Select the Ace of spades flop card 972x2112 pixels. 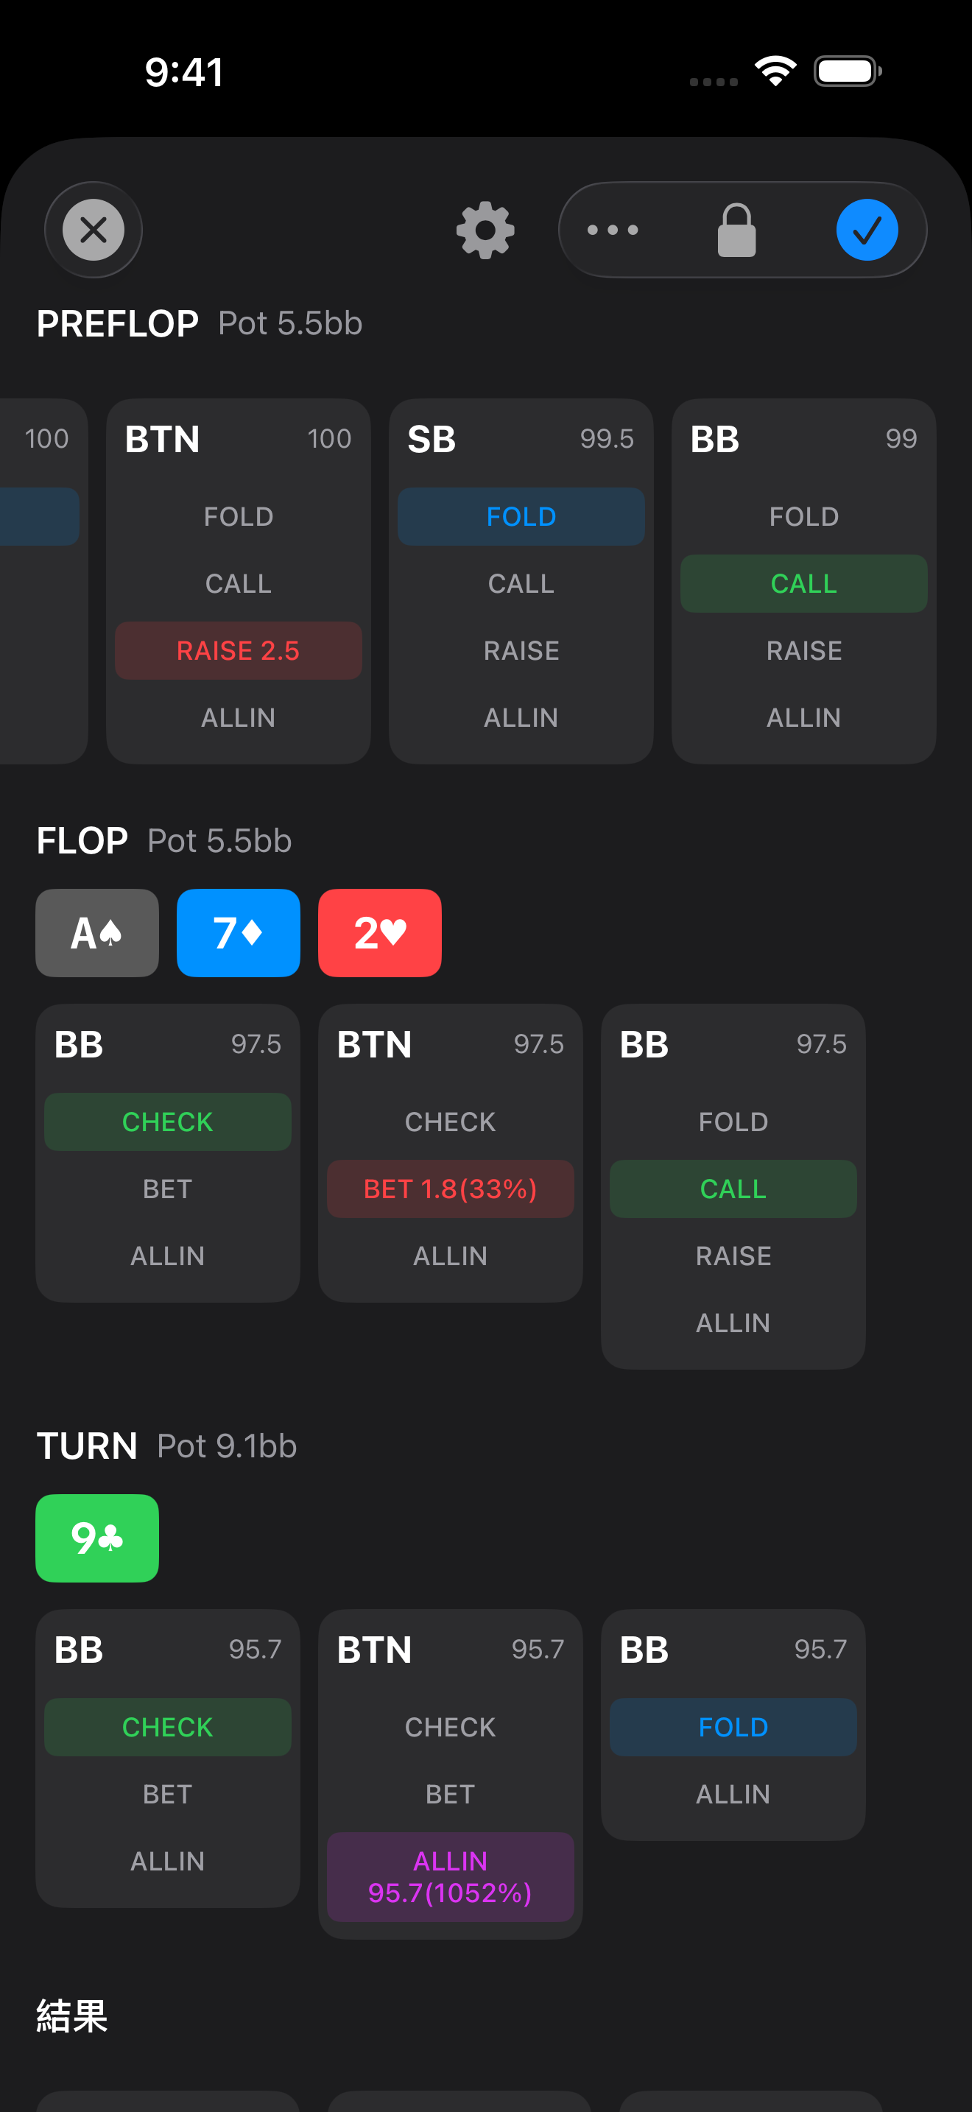[96, 933]
